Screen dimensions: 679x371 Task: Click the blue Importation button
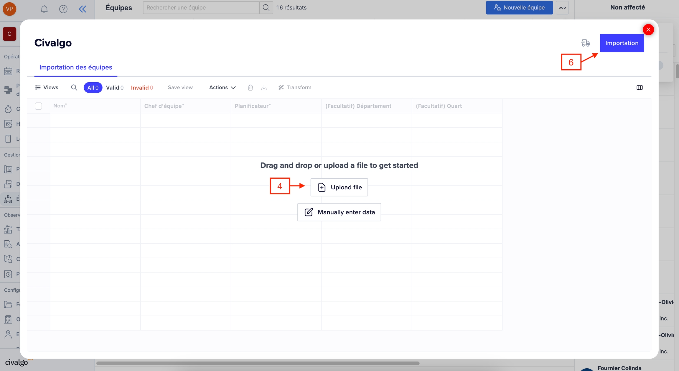[622, 43]
